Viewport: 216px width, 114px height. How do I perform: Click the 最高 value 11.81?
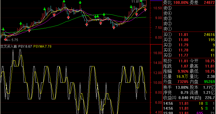click(210, 66)
